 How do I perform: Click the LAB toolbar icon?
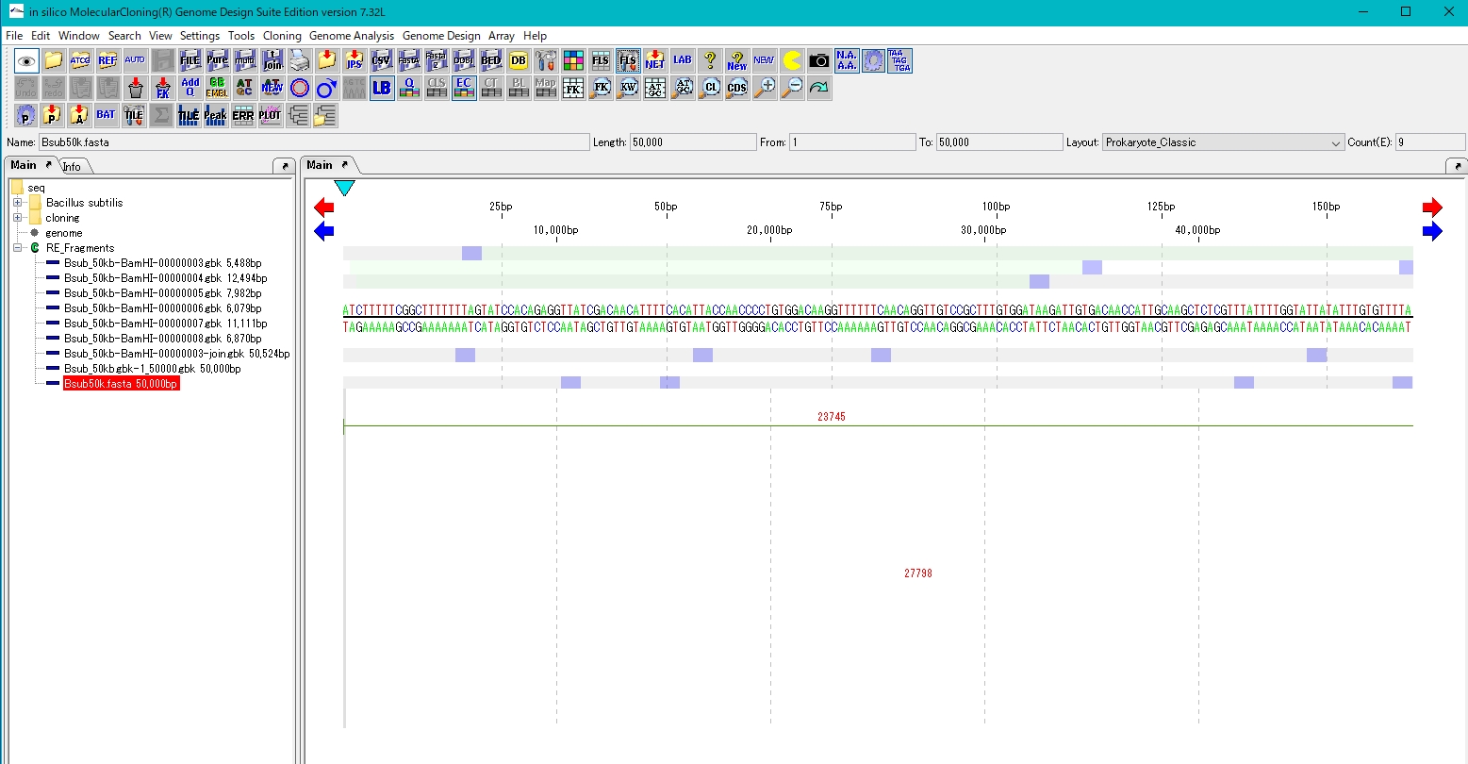682,61
